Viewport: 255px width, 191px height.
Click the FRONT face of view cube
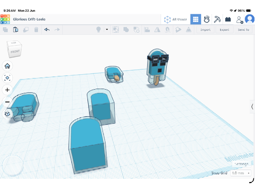15,52
